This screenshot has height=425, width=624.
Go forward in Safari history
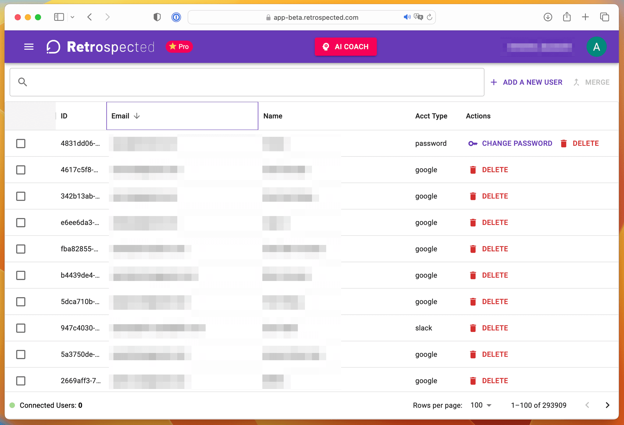click(x=107, y=17)
